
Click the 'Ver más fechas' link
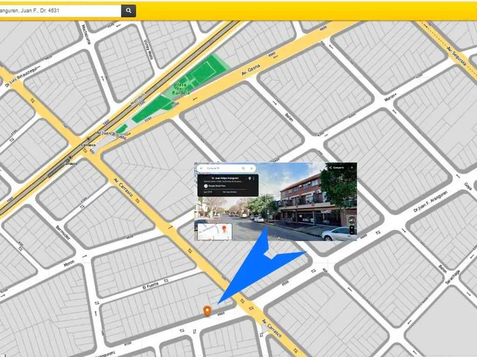coord(230,192)
